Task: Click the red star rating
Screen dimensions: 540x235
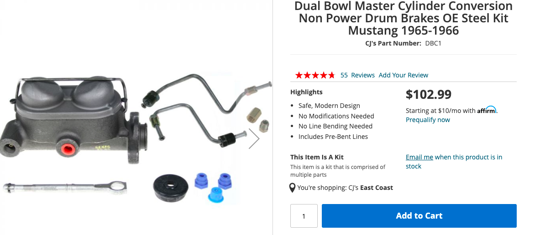Action: pos(315,75)
